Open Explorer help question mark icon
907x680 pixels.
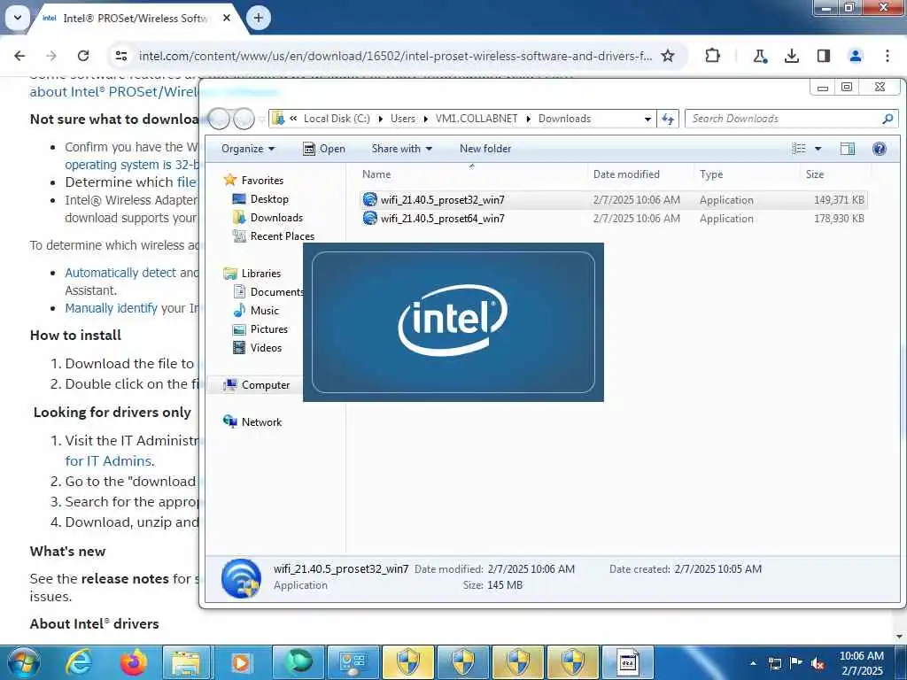[x=880, y=149]
